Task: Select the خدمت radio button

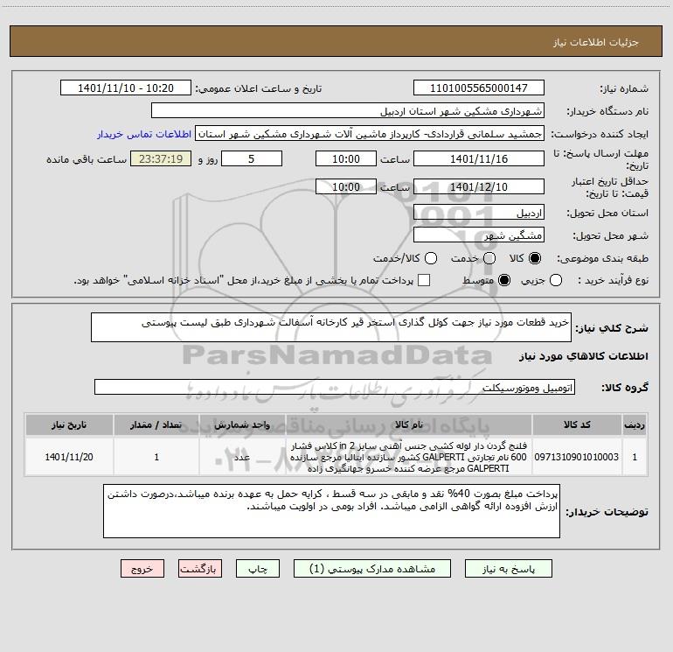Action: (x=489, y=258)
